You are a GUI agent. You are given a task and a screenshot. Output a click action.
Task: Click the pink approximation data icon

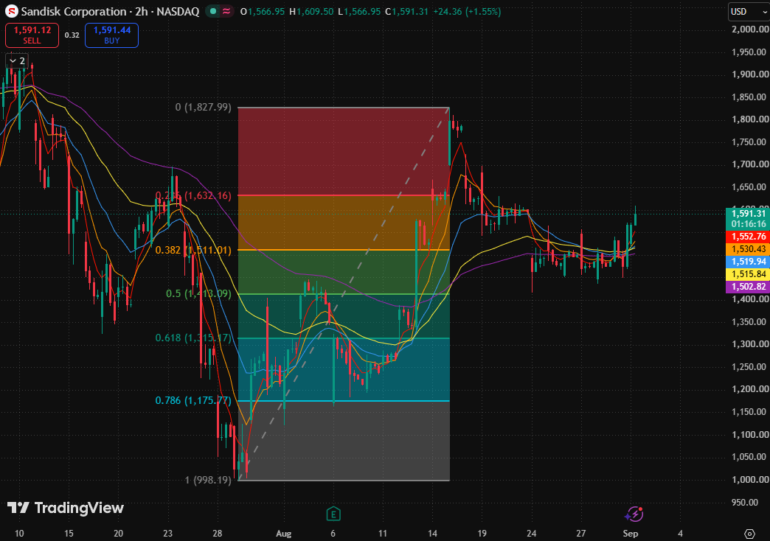click(226, 11)
